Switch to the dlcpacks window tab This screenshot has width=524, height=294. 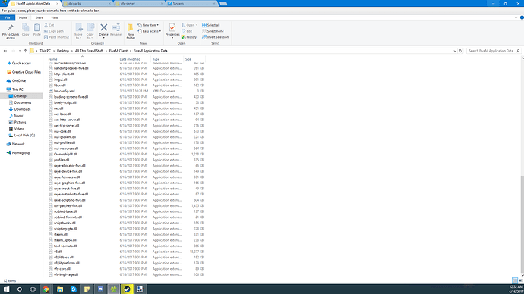87,3
